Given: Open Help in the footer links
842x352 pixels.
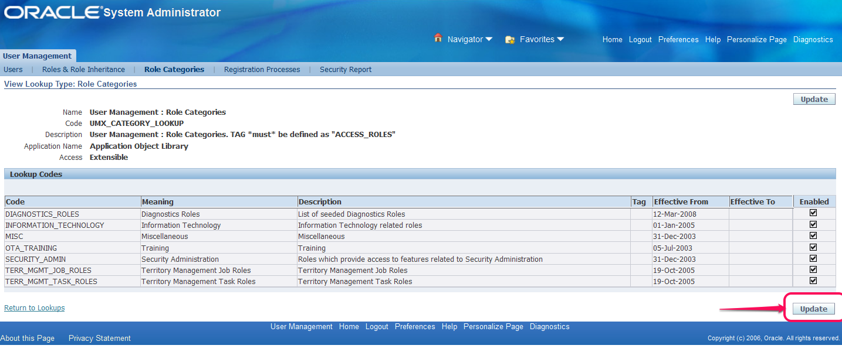Looking at the screenshot, I should point(449,327).
